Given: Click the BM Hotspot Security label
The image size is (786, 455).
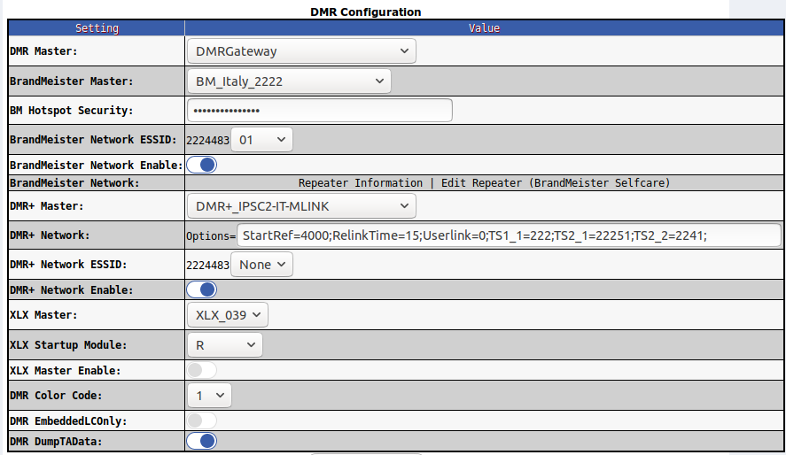Looking at the screenshot, I should click(71, 111).
